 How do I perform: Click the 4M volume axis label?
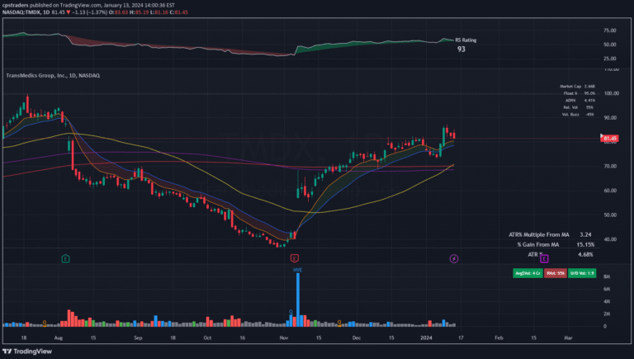point(607,301)
